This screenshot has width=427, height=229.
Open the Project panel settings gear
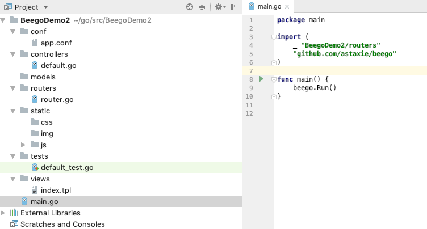pos(219,7)
